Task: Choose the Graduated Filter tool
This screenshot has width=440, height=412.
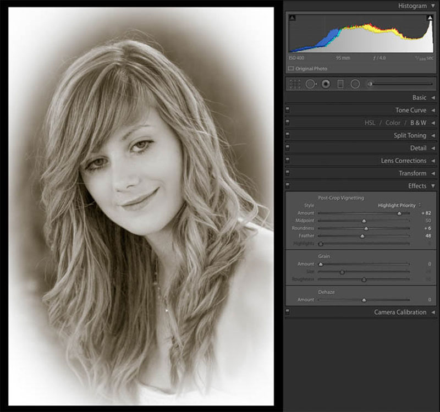Action: click(340, 84)
